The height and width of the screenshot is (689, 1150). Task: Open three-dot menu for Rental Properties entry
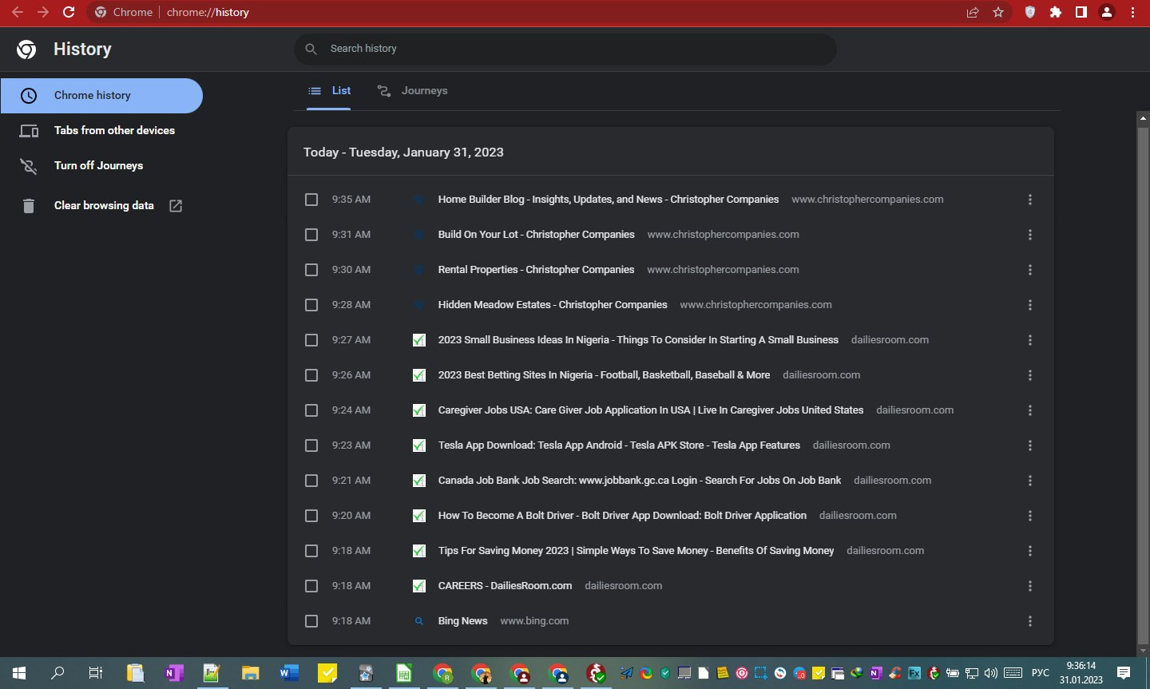(x=1030, y=270)
